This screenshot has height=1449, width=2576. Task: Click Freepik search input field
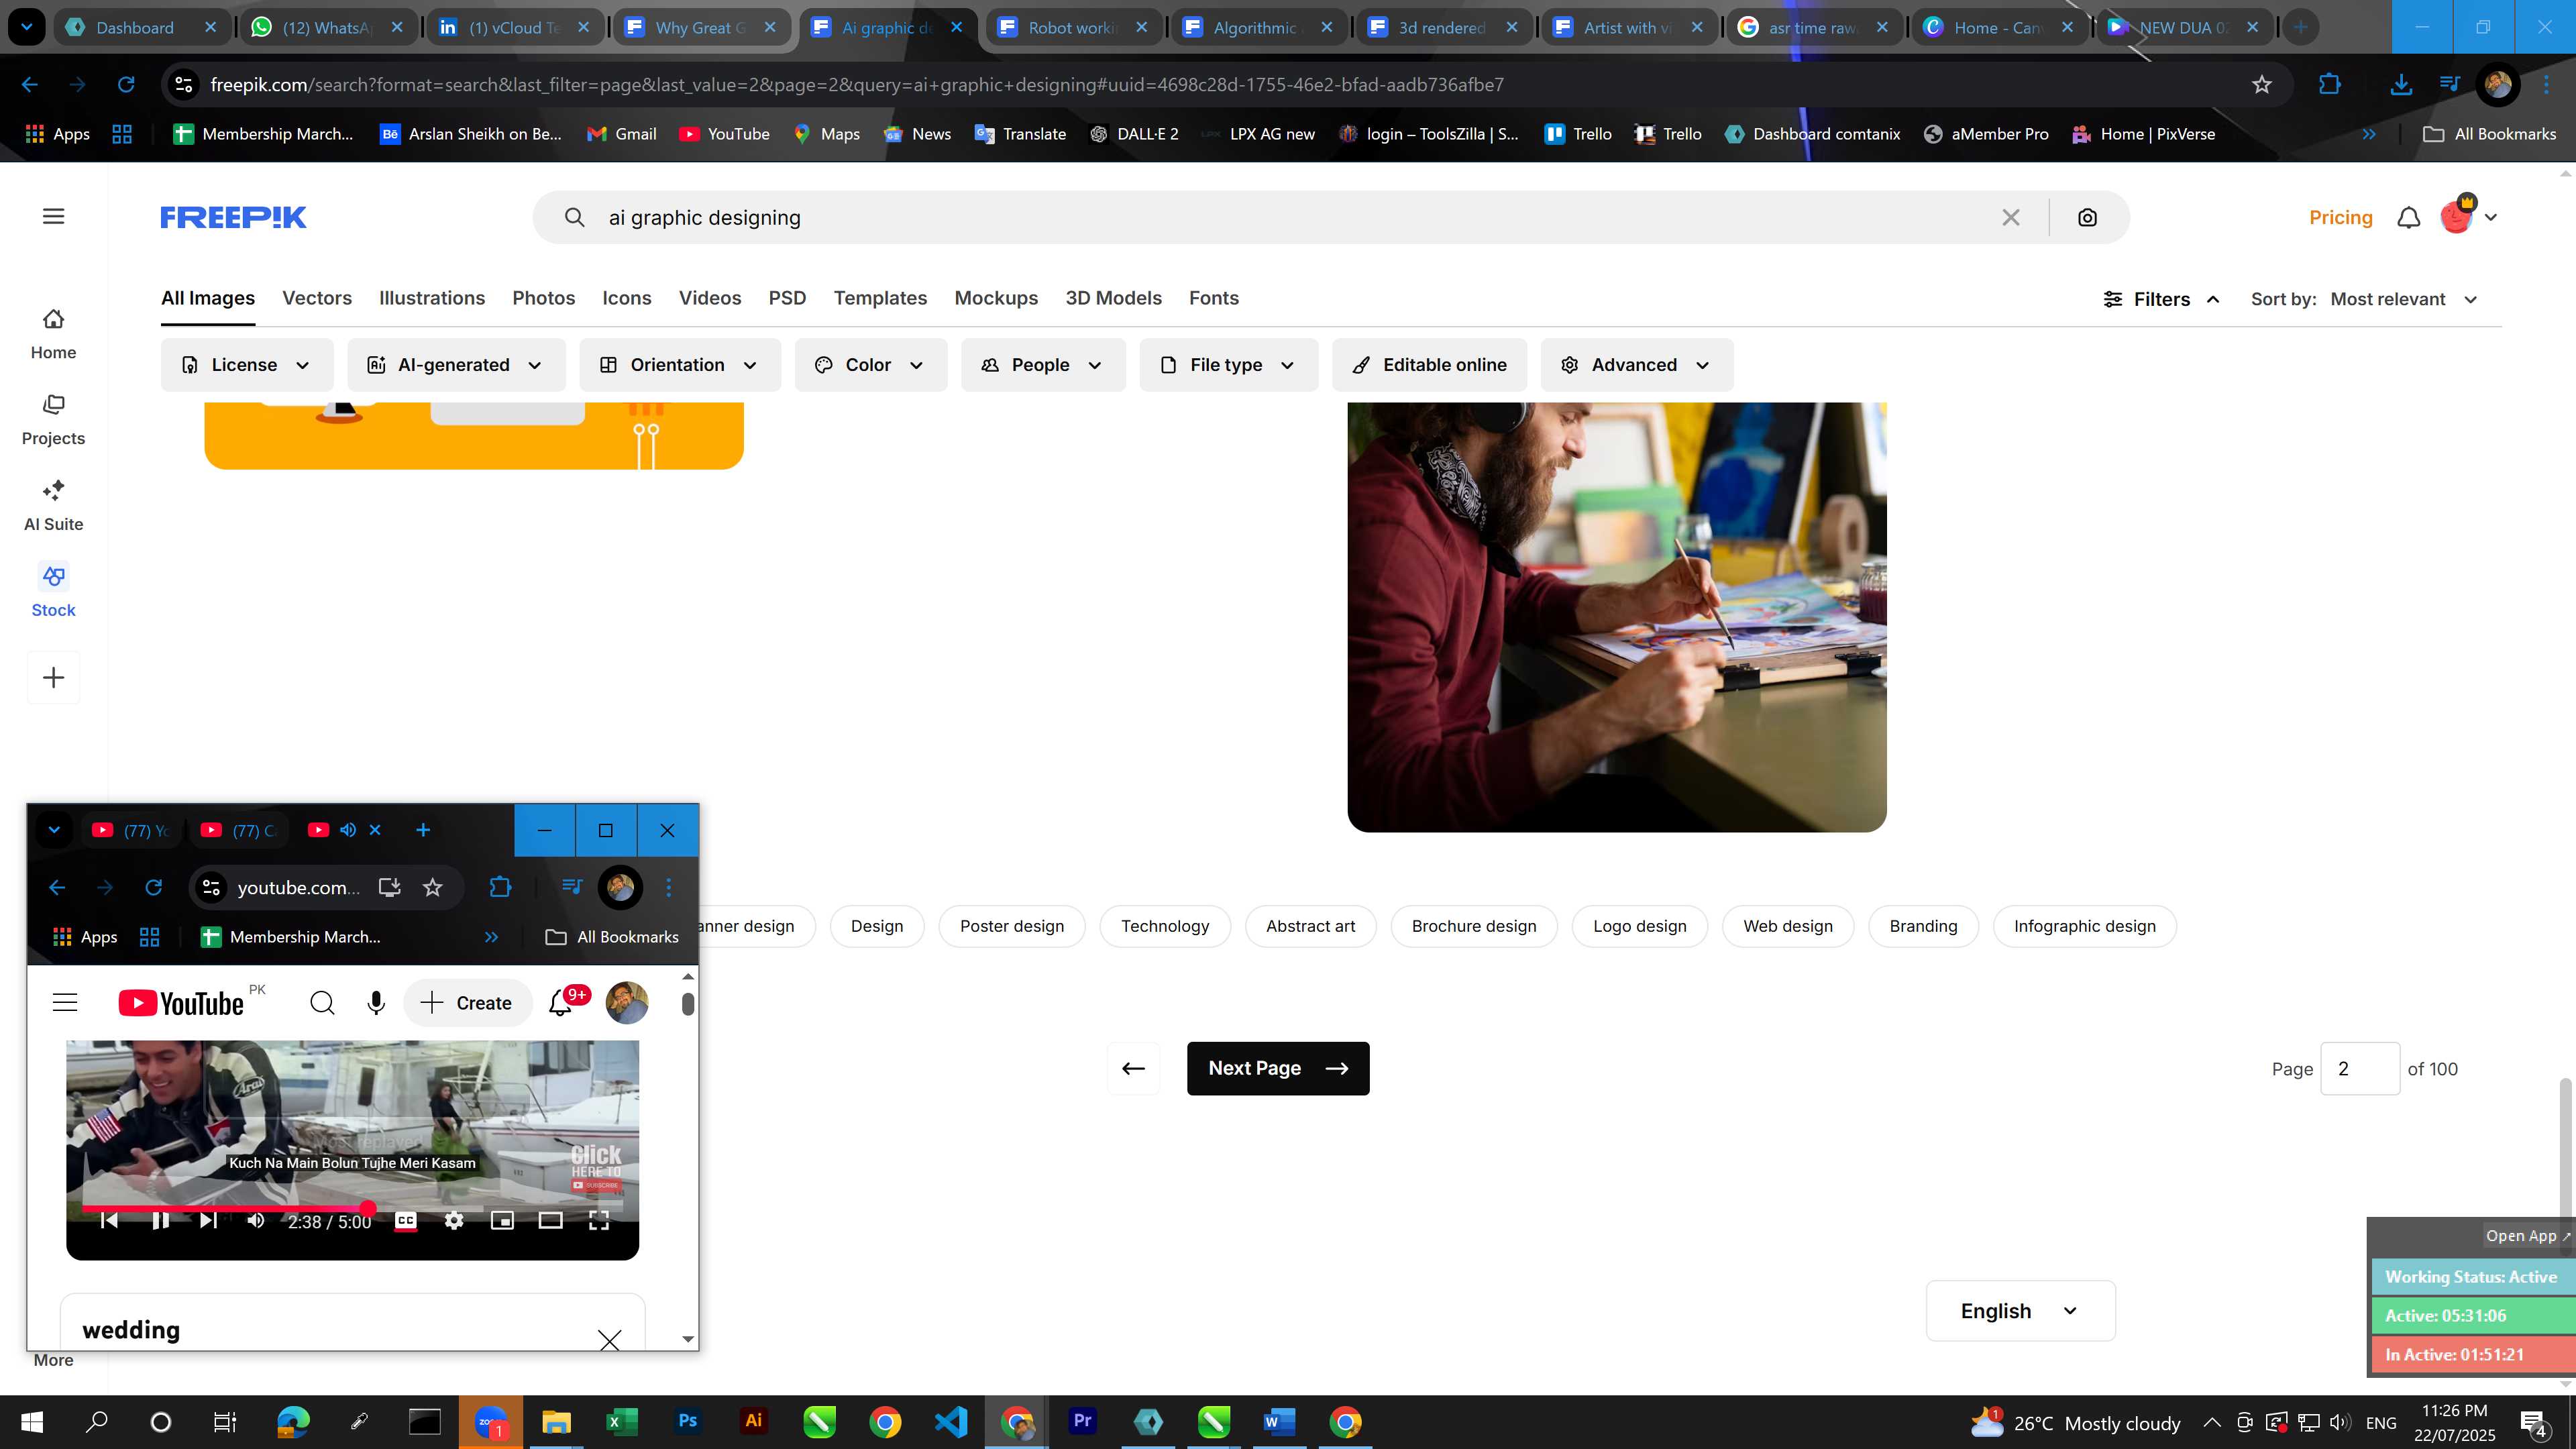[1290, 217]
